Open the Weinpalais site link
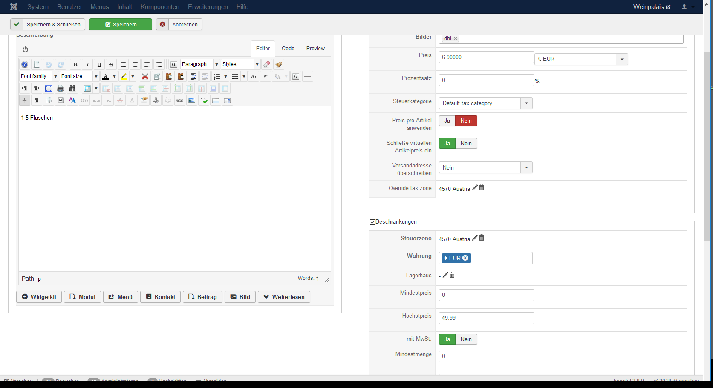Image resolution: width=713 pixels, height=388 pixels. point(652,7)
